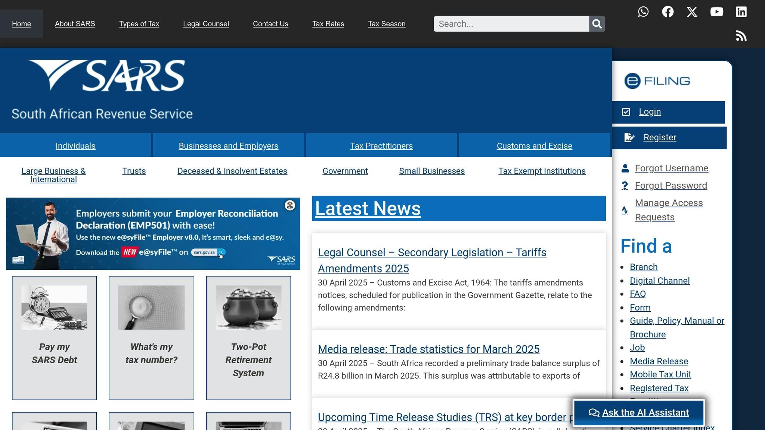
Task: Open the Form link
Action: click(x=640, y=308)
